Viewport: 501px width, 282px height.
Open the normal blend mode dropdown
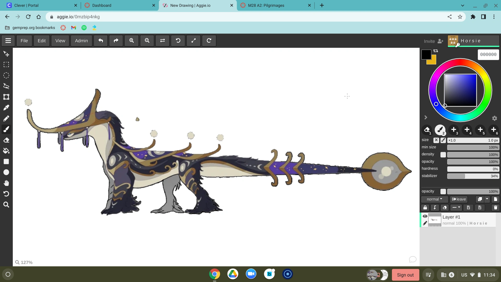click(434, 199)
